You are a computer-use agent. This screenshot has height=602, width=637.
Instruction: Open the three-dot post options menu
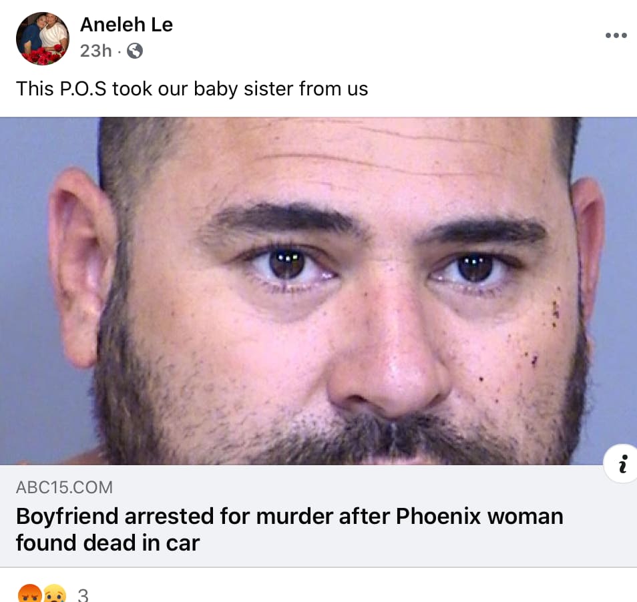pyautogui.click(x=616, y=35)
